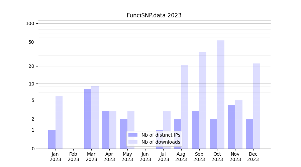Click the 50 tick on the y-axis
This screenshot has height=167, width=301.
(31, 42)
